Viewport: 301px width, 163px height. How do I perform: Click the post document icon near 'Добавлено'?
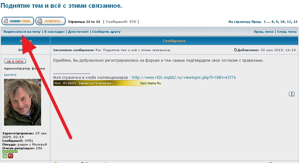[236, 50]
